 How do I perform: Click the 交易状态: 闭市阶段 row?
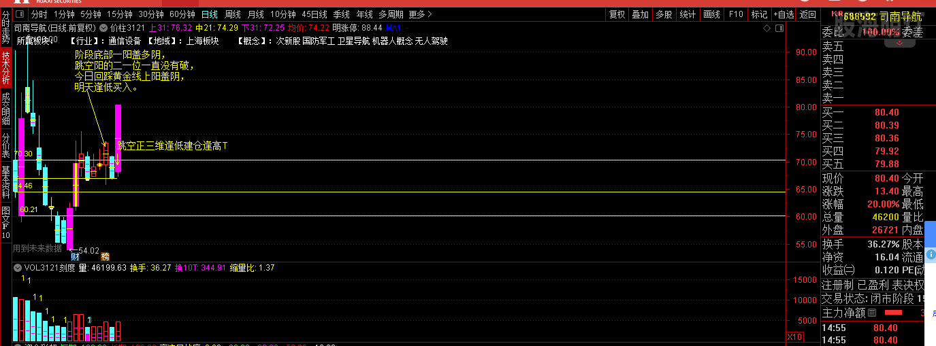click(x=873, y=298)
